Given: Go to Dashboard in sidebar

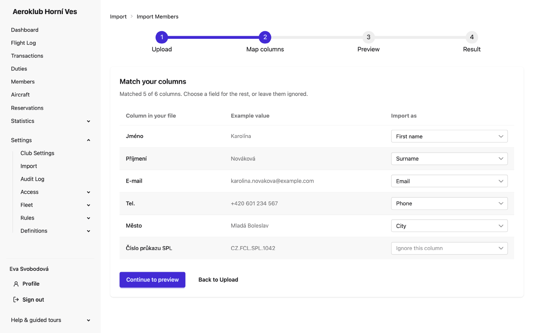Looking at the screenshot, I should tap(25, 30).
